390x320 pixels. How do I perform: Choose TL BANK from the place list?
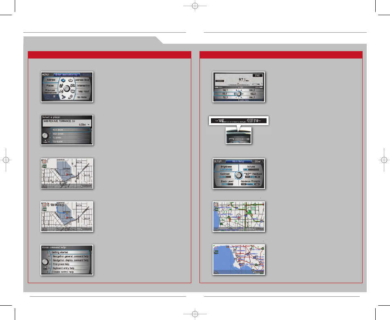pos(71,138)
